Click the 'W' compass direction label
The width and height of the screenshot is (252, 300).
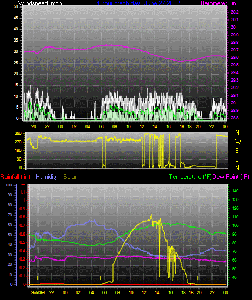point(238,142)
